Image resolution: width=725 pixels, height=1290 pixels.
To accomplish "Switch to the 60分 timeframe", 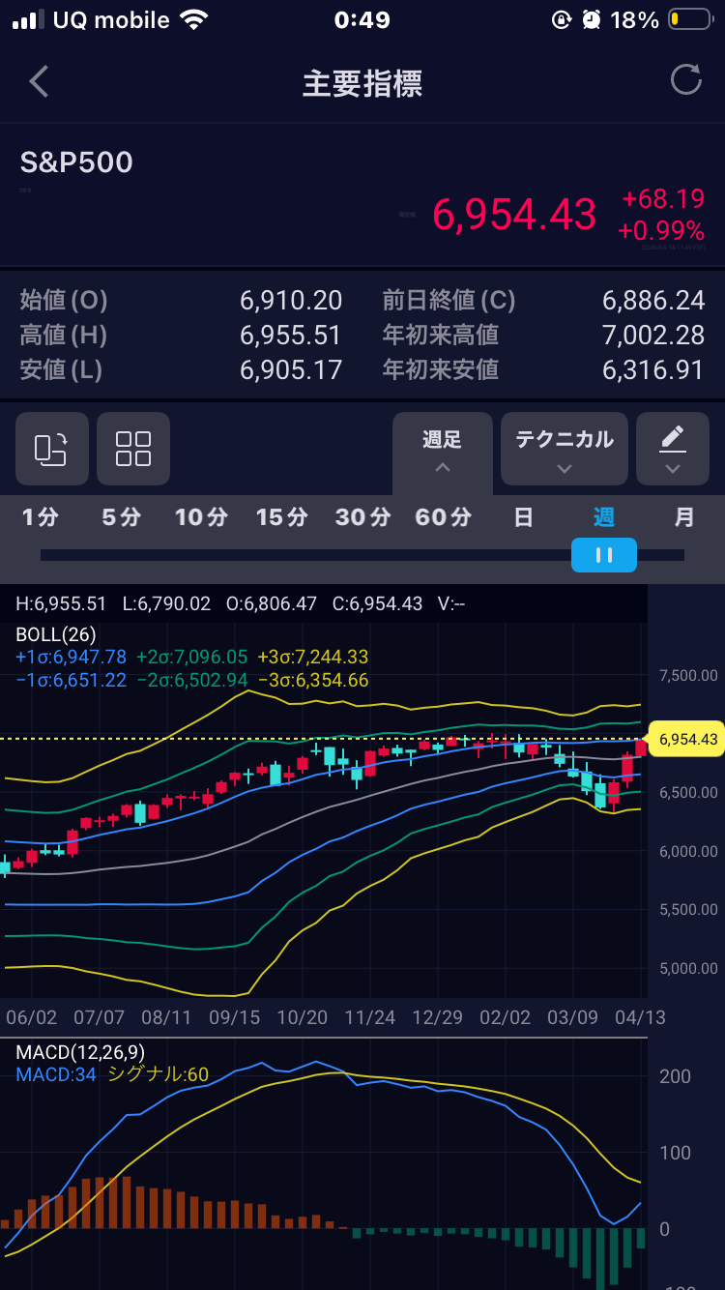I will pos(443,517).
